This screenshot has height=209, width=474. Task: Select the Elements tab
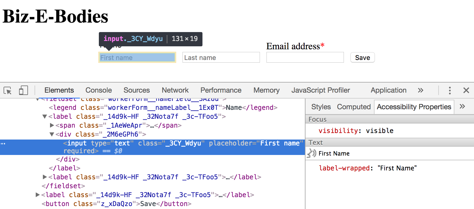(59, 90)
